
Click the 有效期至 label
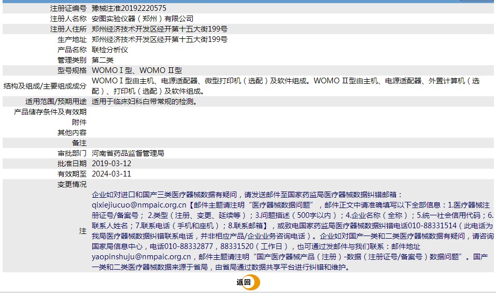pyautogui.click(x=72, y=174)
